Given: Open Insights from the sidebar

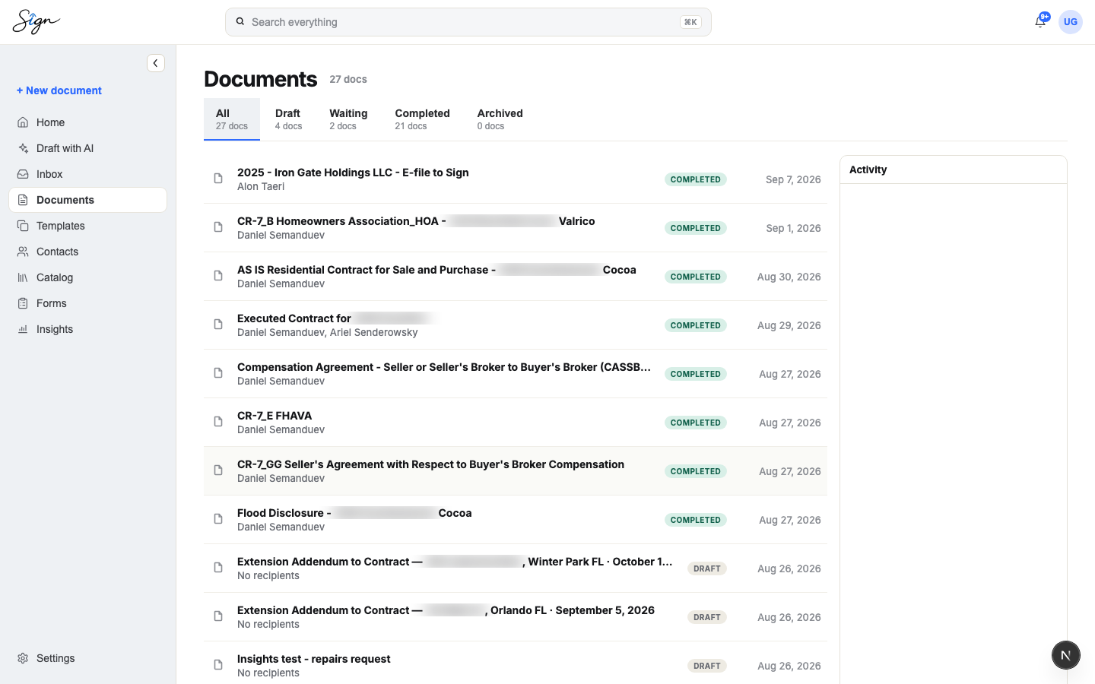Looking at the screenshot, I should 87,329.
